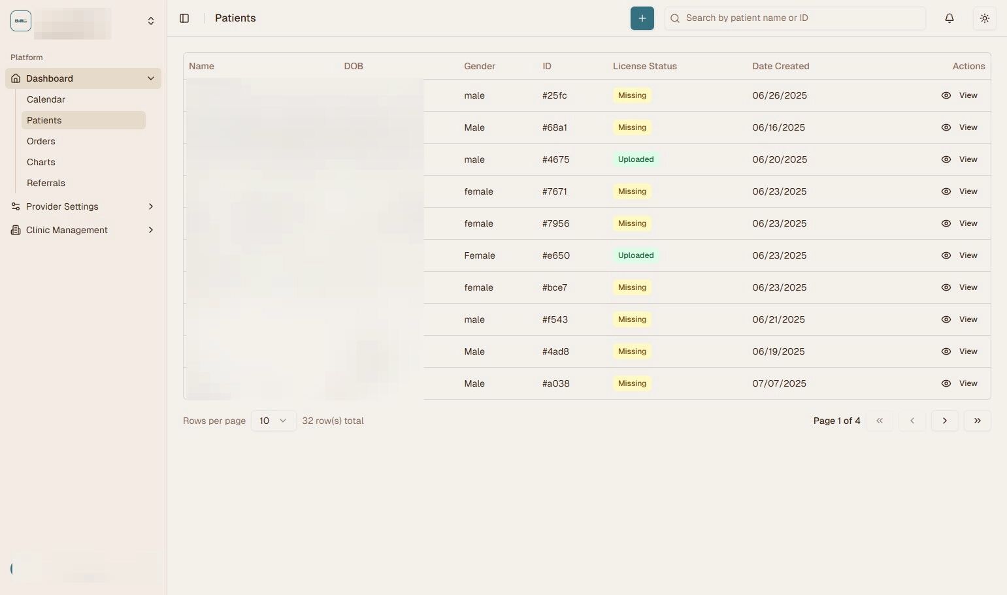
Task: Click the Missing badge for #25fc
Action: point(632,95)
